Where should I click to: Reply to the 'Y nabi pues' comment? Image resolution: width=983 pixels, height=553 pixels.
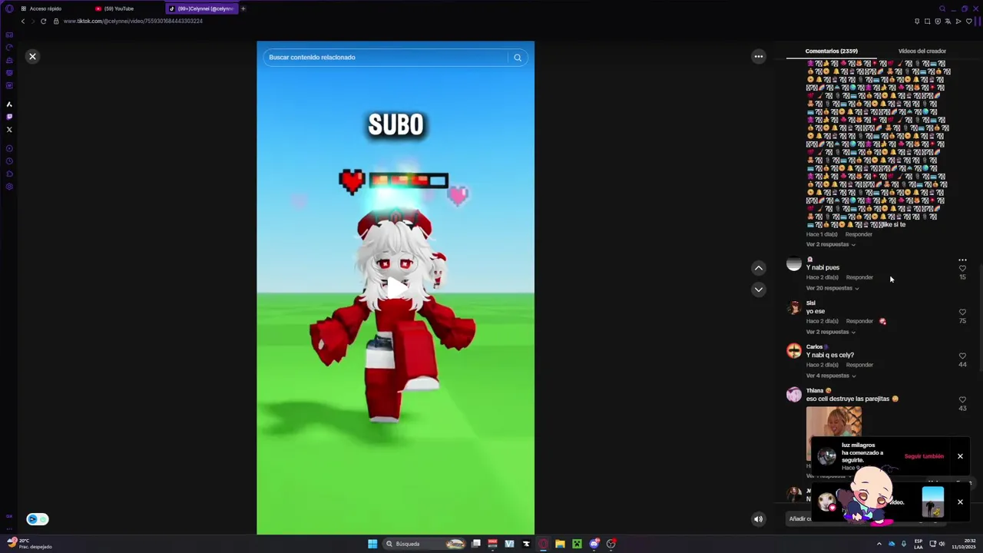tap(859, 277)
